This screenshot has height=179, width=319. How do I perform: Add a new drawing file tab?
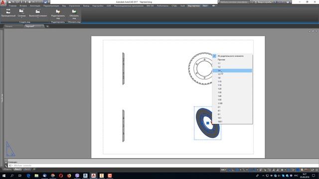(47, 26)
